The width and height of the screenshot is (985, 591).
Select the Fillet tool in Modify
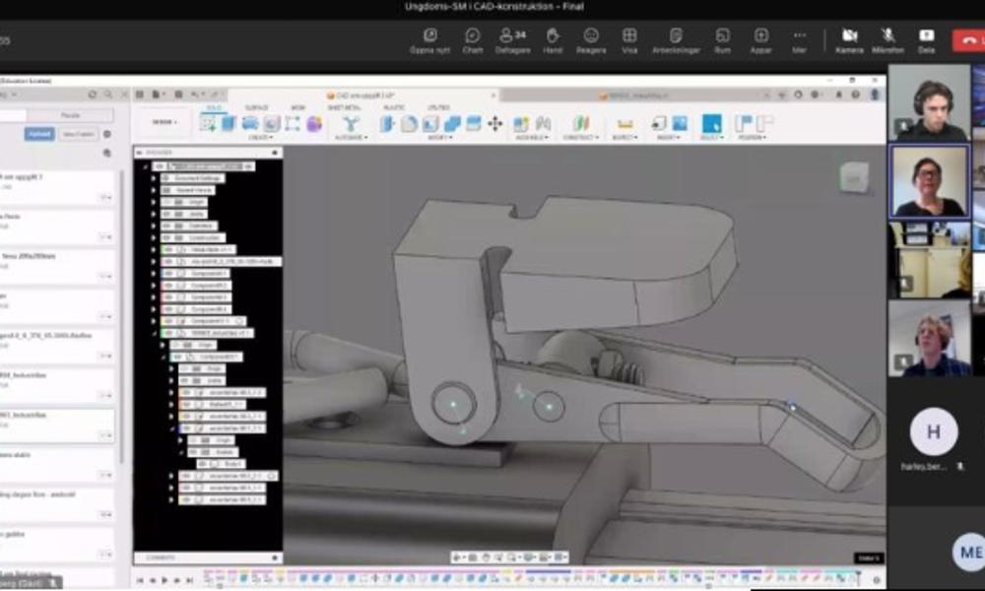click(409, 123)
